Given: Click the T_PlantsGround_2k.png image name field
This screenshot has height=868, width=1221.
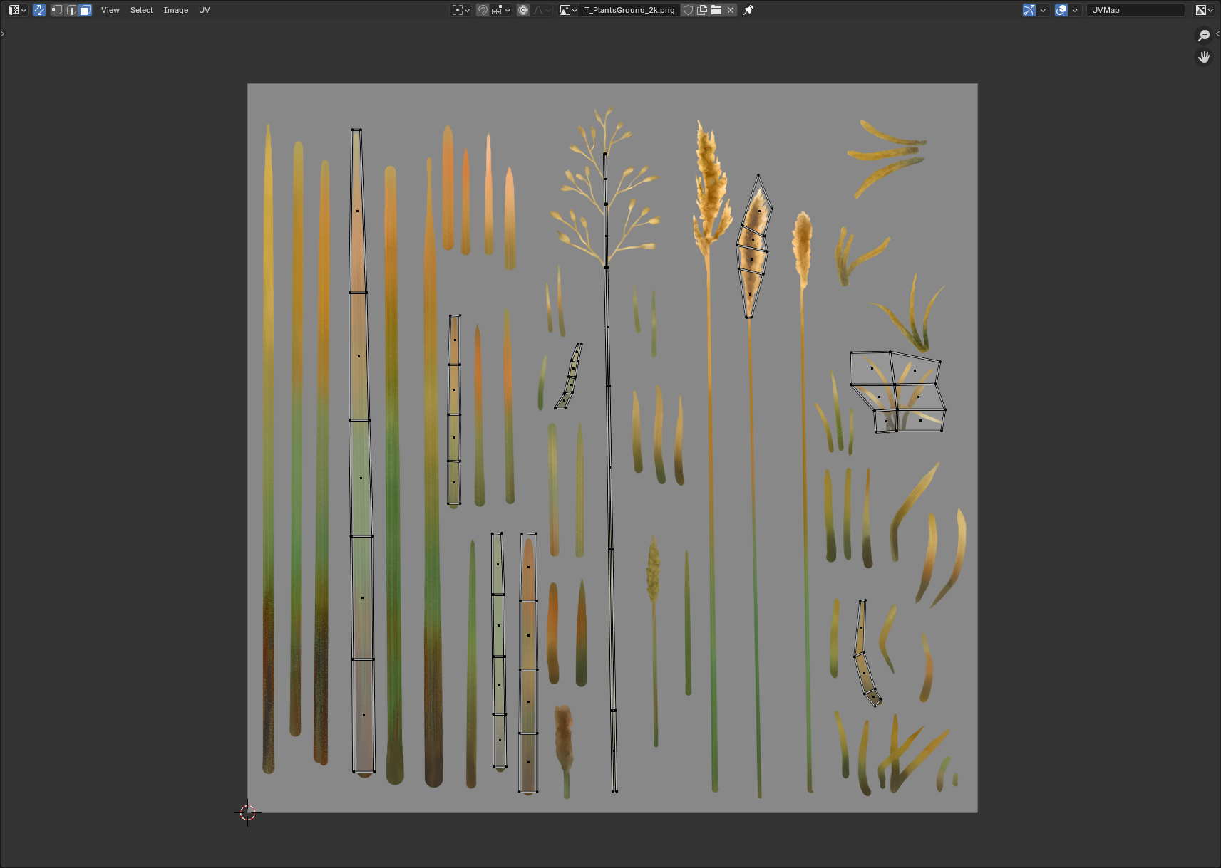Looking at the screenshot, I should (x=629, y=10).
